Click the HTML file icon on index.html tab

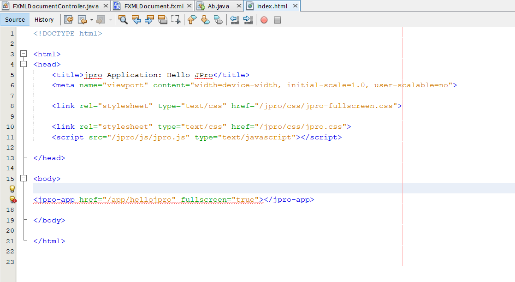(x=250, y=6)
